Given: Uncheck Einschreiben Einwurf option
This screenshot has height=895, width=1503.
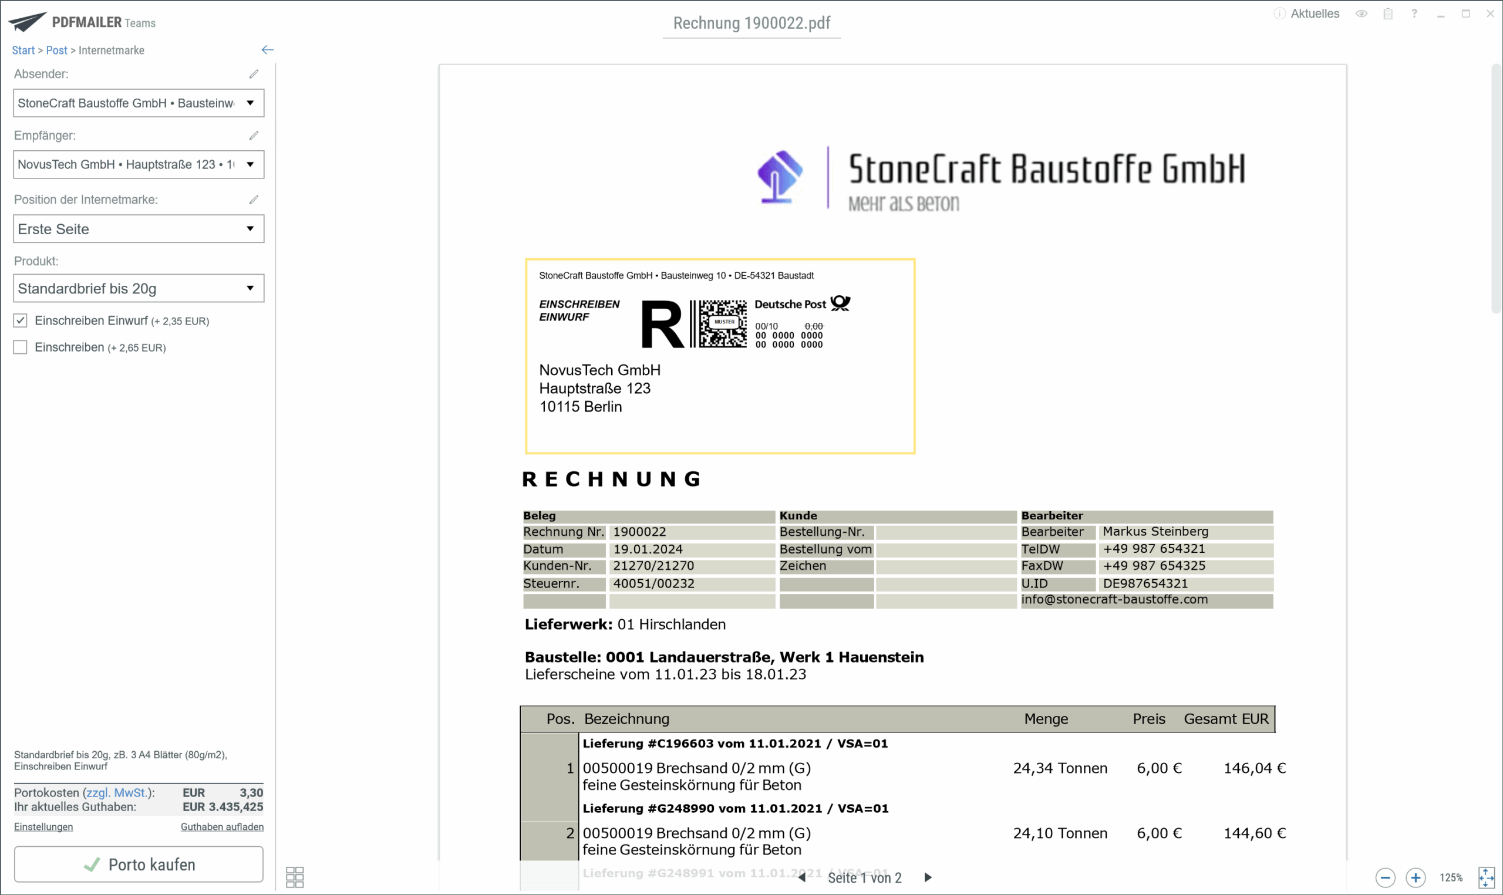Looking at the screenshot, I should tap(21, 320).
